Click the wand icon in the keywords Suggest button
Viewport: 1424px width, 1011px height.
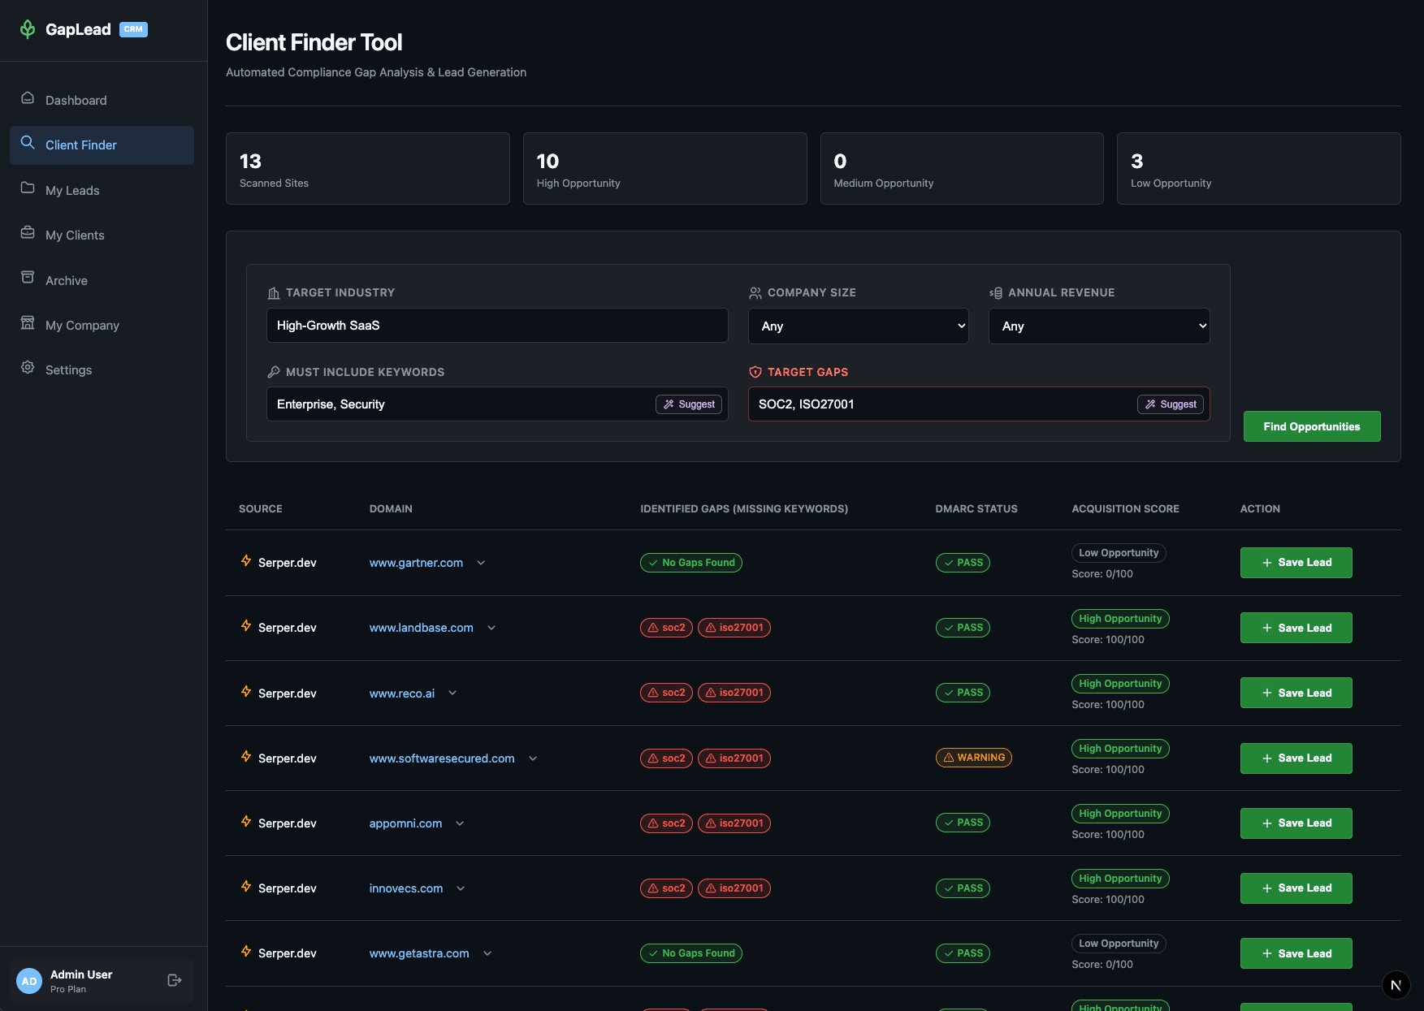click(669, 404)
